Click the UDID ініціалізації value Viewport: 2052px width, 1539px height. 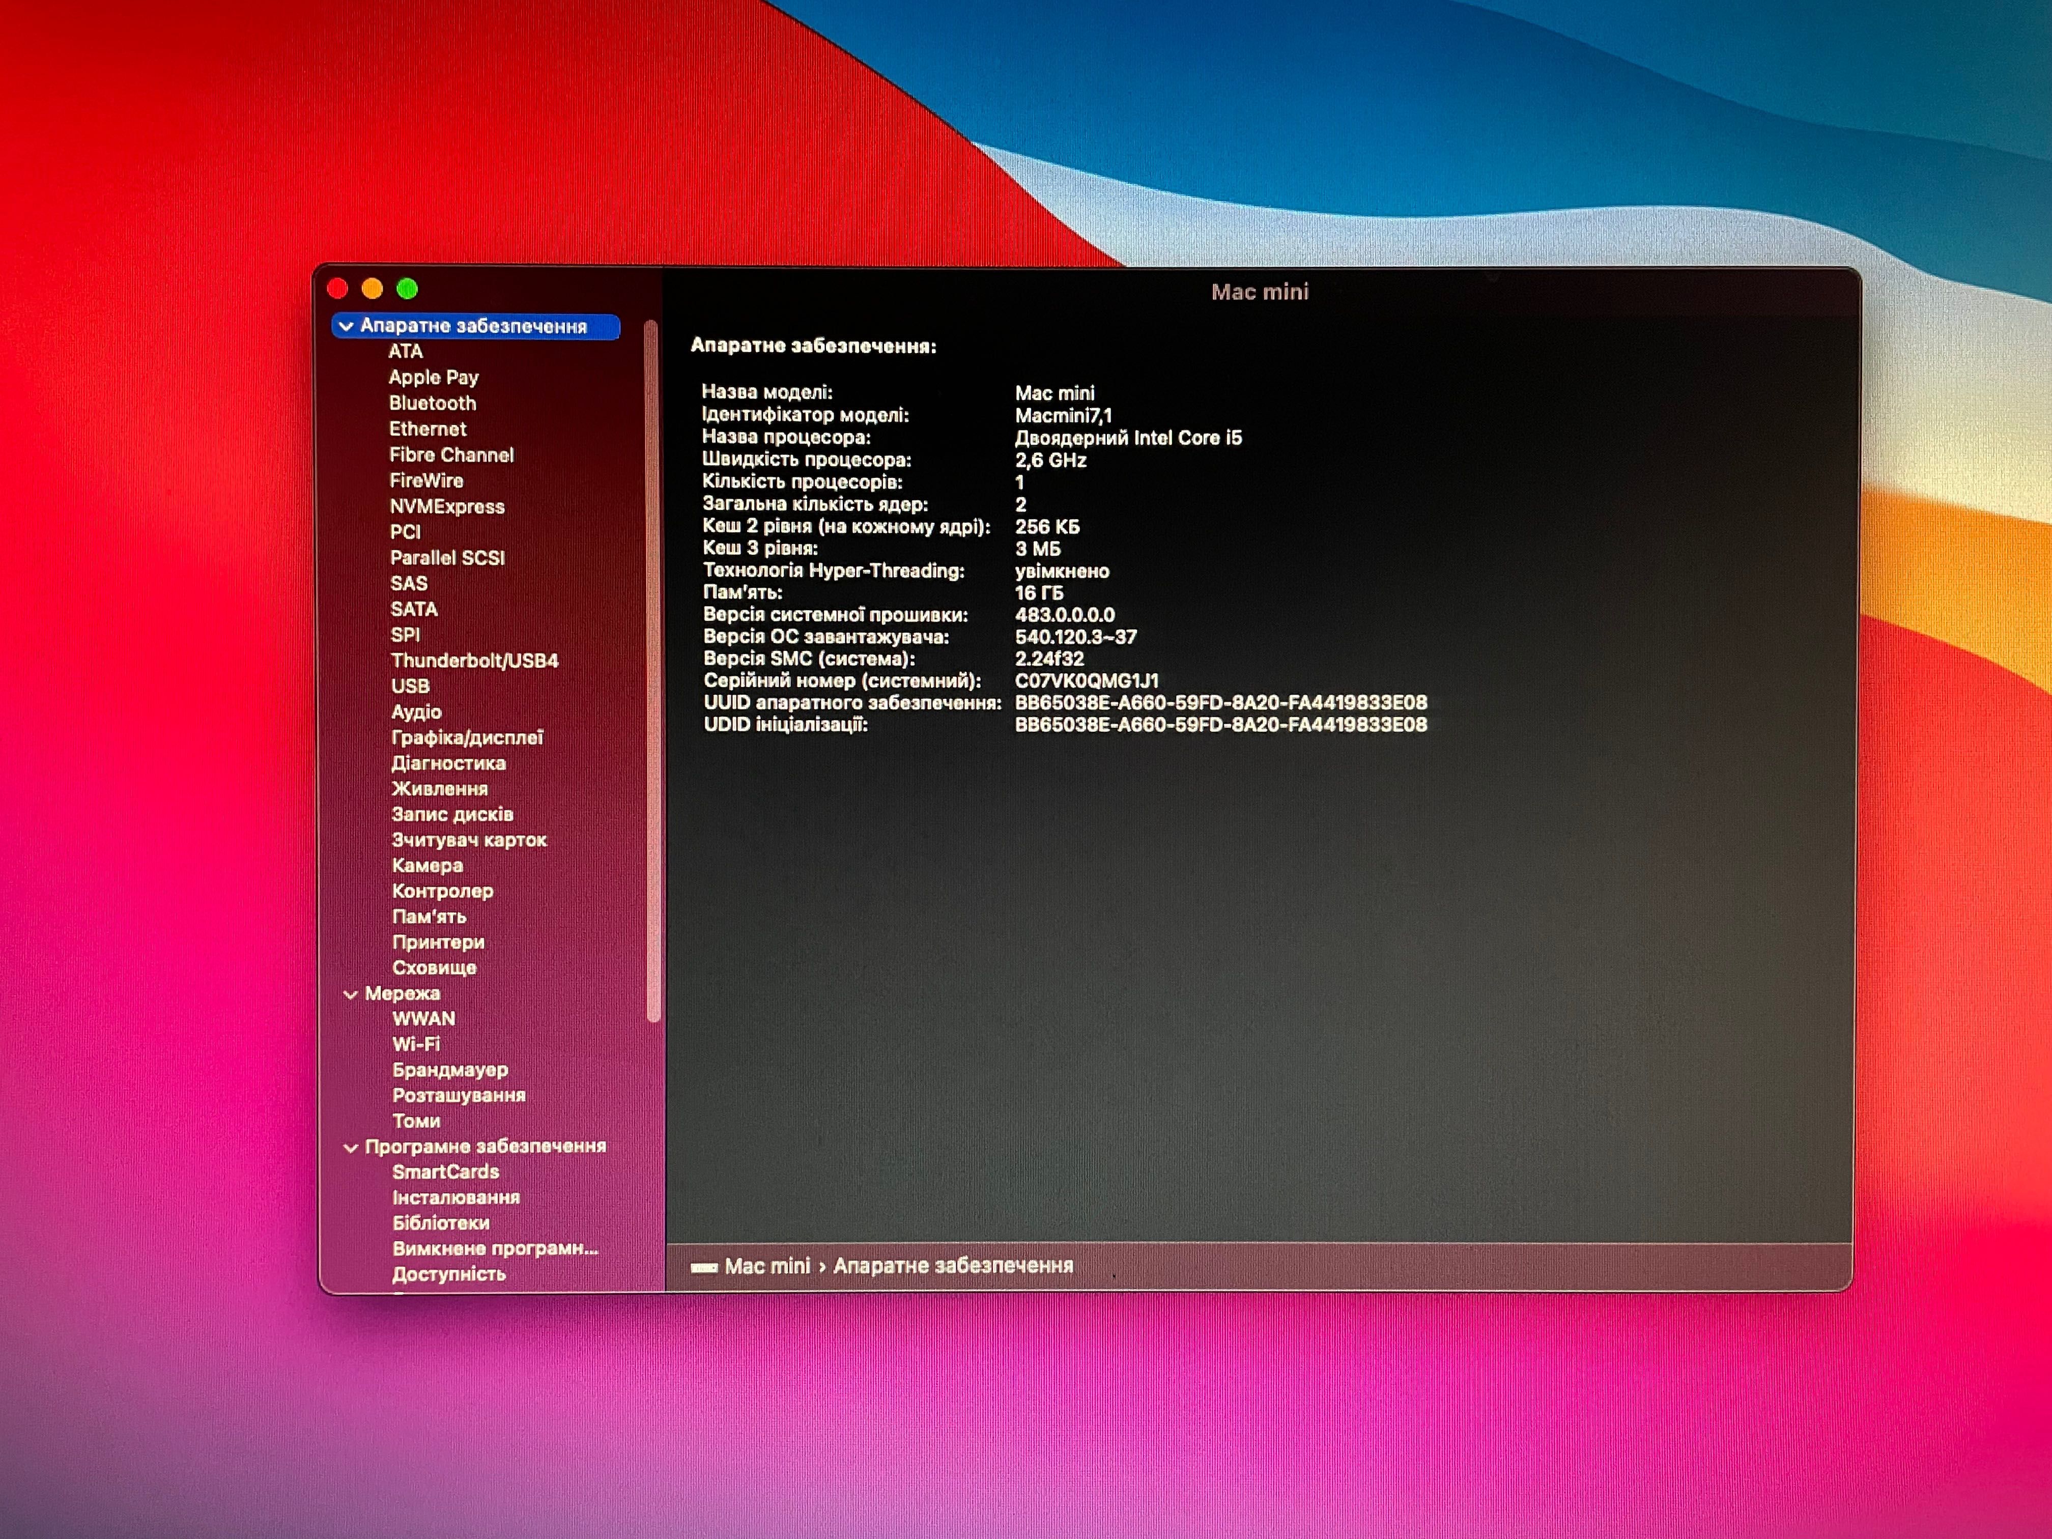1221,725
